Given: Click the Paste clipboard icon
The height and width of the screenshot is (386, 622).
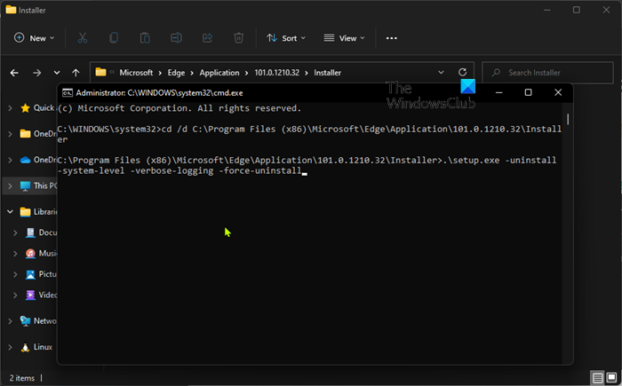Looking at the screenshot, I should [x=145, y=38].
